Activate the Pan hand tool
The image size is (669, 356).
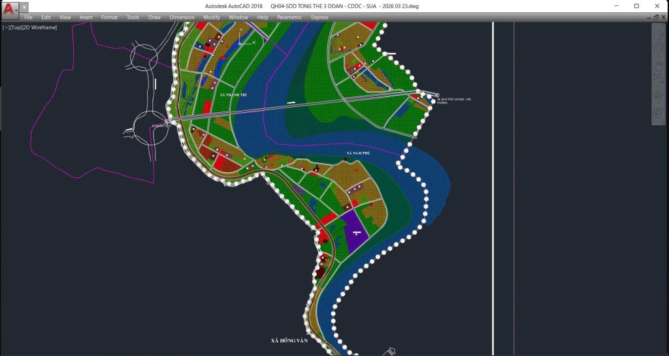pyautogui.click(x=658, y=65)
